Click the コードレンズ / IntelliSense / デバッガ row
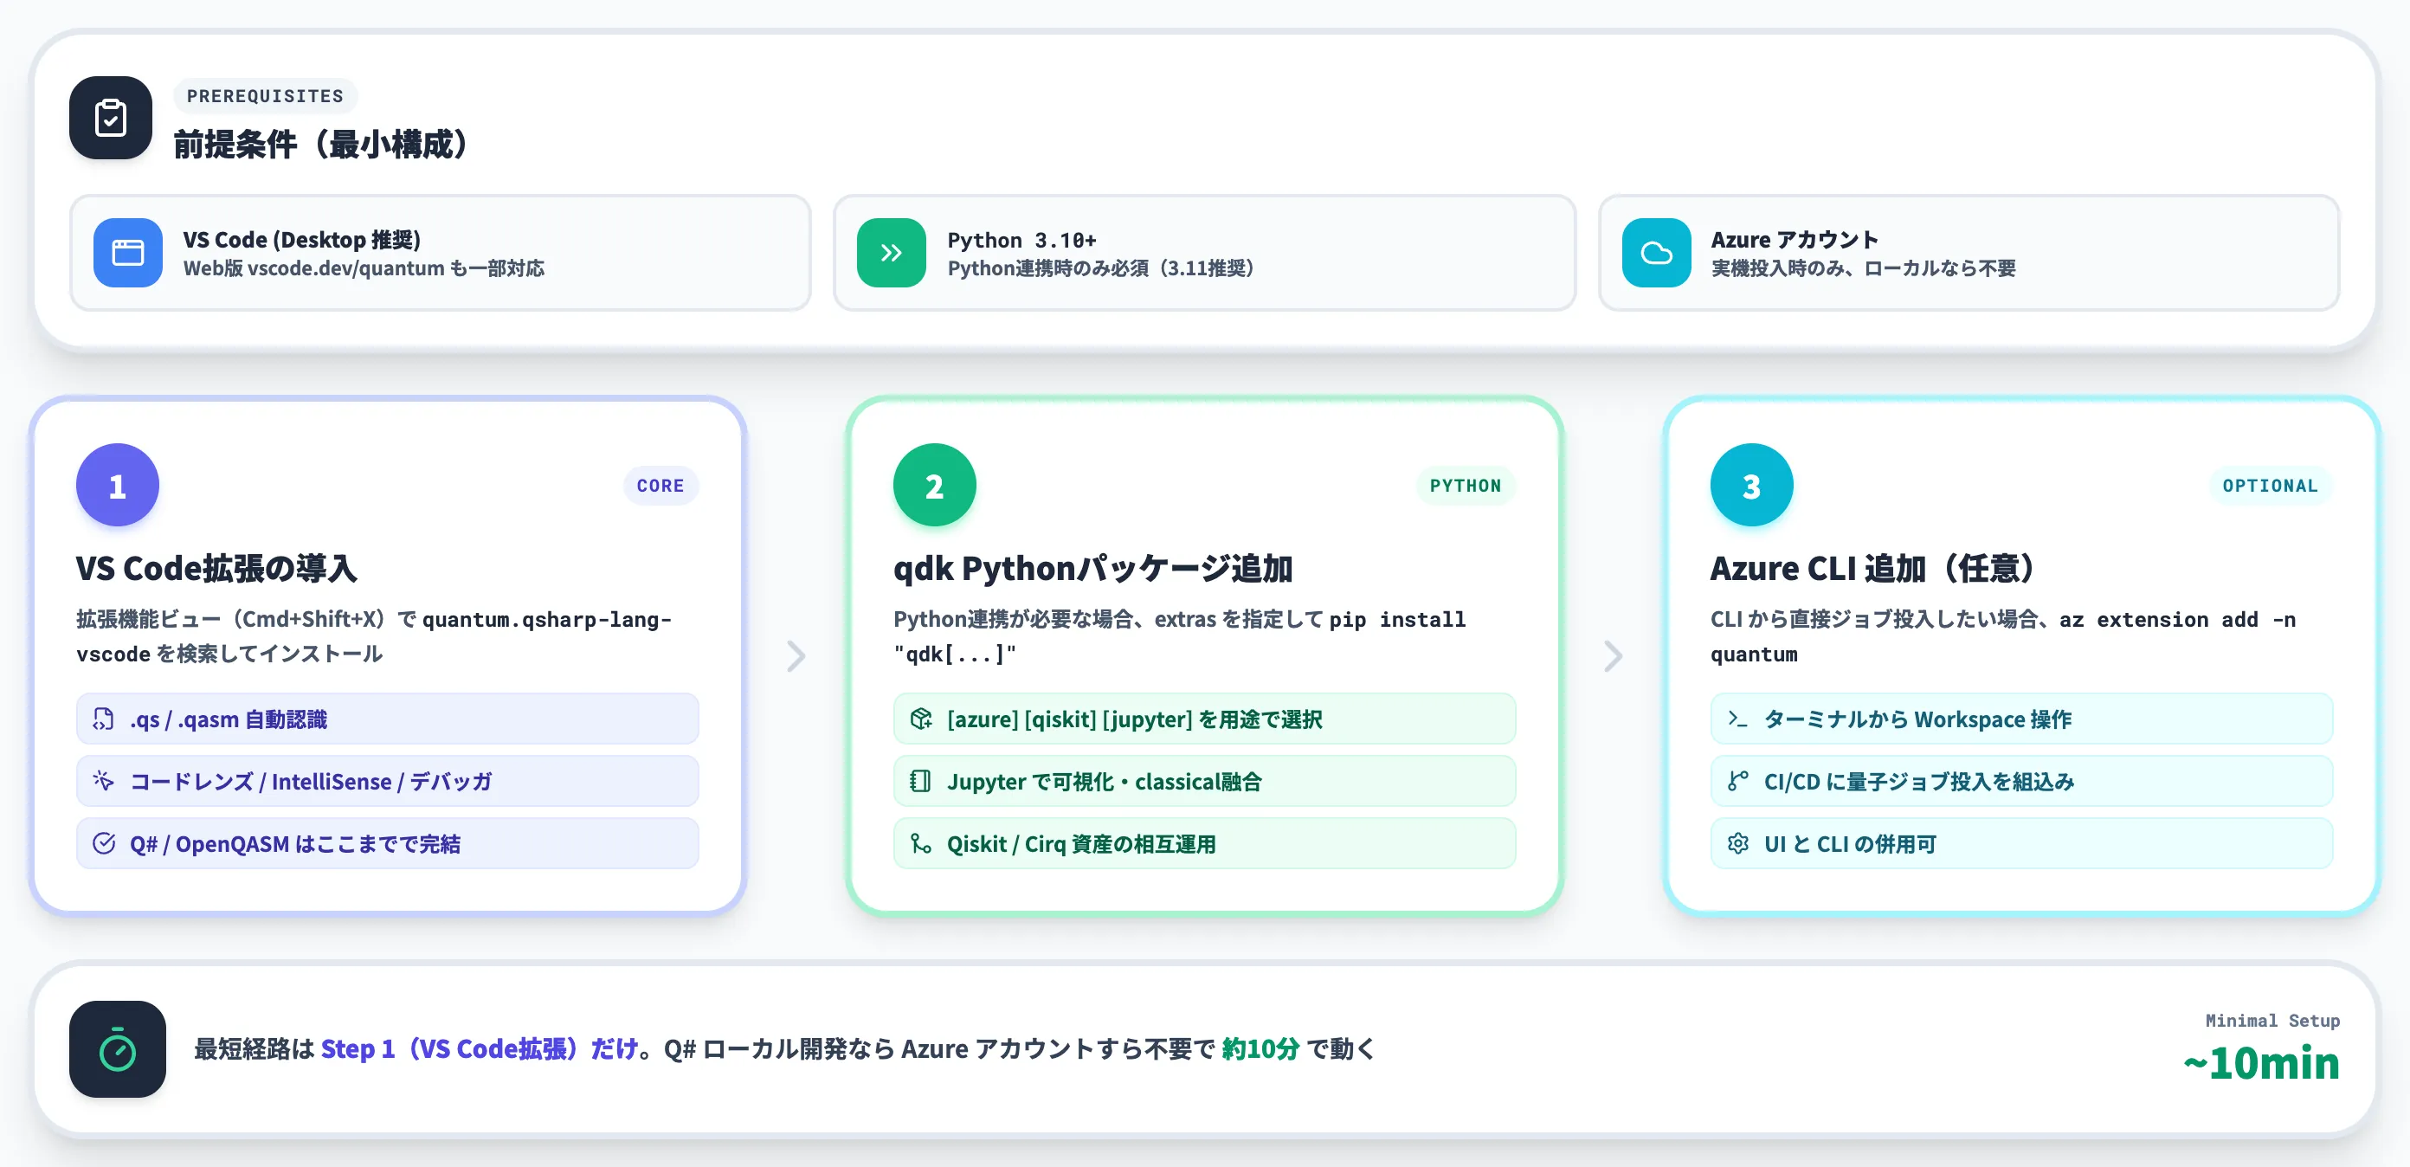 pyautogui.click(x=387, y=781)
